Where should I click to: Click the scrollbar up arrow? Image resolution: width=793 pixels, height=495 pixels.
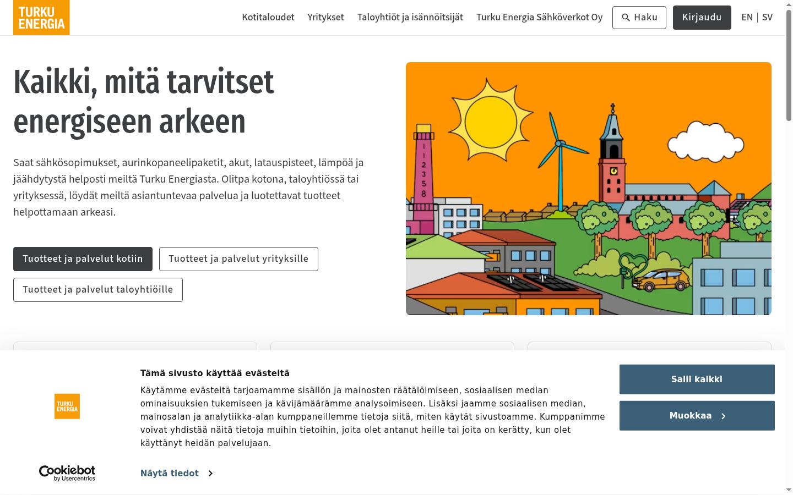click(789, 4)
